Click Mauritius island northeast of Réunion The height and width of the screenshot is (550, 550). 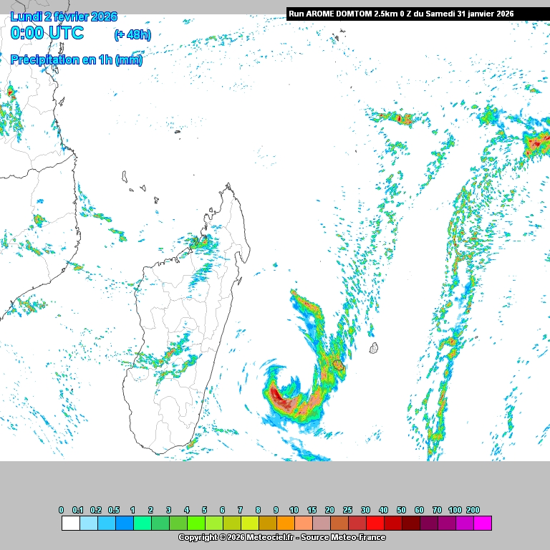[x=373, y=349]
